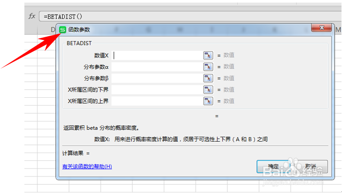The image size is (342, 194).
Task: Open the 有关该函数的帮助(H) link
Action: click(x=87, y=167)
